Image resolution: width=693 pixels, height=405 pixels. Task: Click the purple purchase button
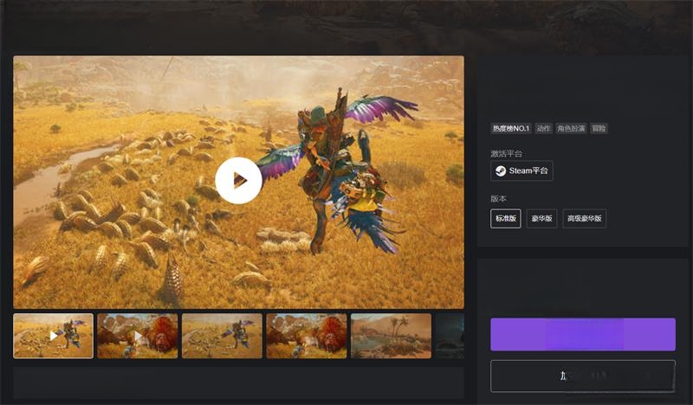(x=583, y=334)
